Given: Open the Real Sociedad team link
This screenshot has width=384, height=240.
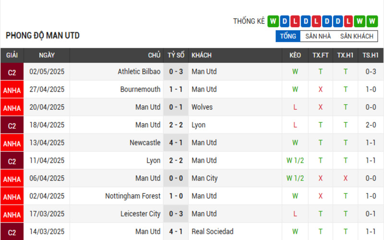Looking at the screenshot, I should point(212,231).
